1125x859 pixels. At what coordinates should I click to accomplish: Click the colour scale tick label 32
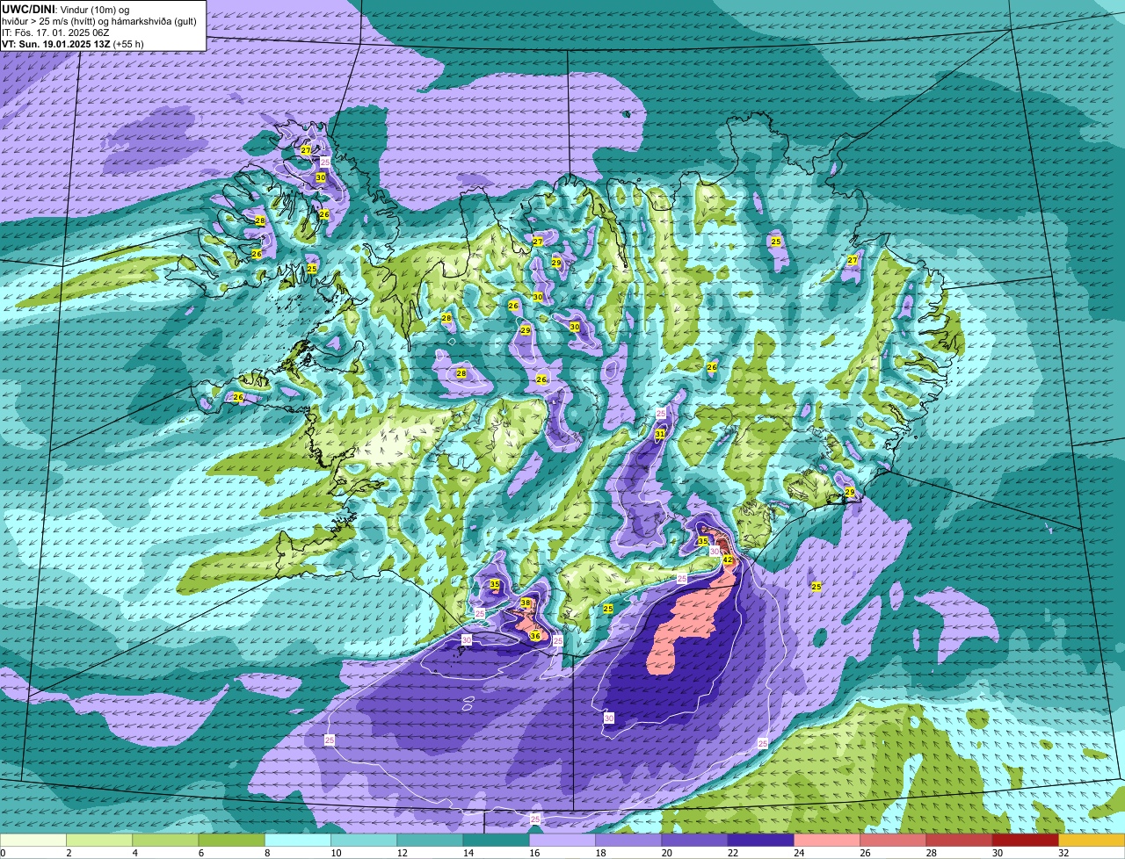[x=1063, y=853]
